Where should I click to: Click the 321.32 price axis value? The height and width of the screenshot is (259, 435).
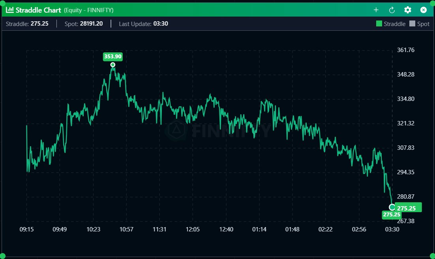point(406,123)
